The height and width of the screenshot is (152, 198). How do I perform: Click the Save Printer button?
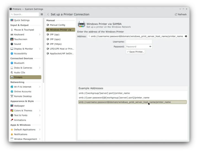(x=135, y=52)
